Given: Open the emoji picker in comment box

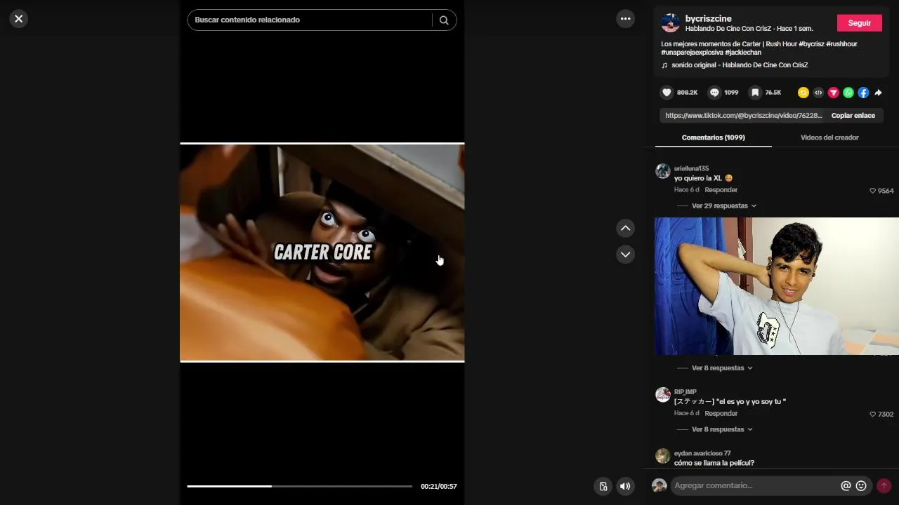Looking at the screenshot, I should pyautogui.click(x=861, y=485).
